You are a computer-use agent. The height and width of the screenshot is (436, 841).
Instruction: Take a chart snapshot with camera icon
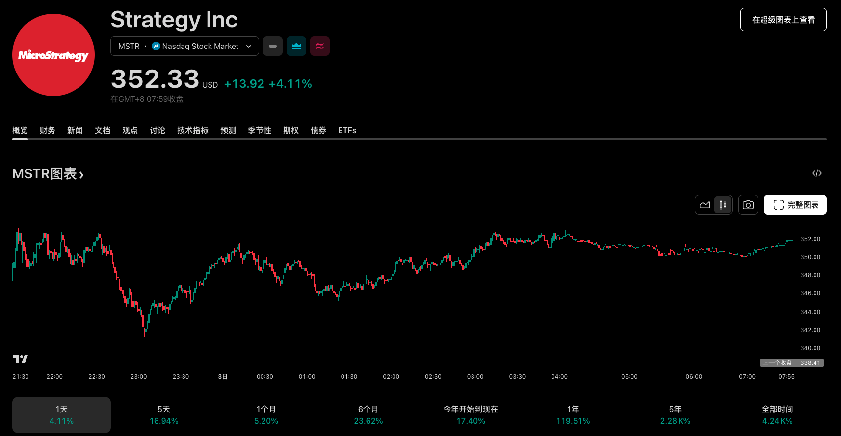pyautogui.click(x=748, y=205)
